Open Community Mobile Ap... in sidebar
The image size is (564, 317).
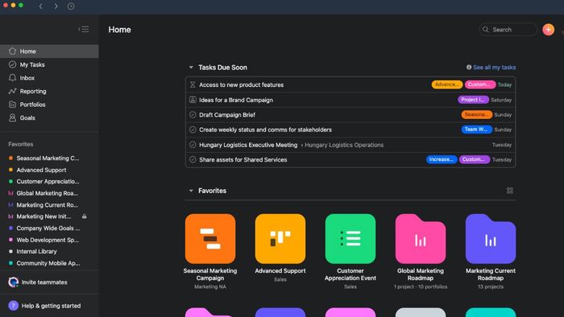click(48, 263)
